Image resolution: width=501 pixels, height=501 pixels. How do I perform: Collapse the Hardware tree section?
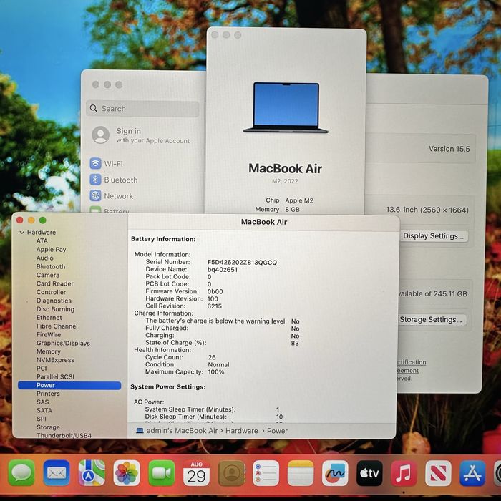point(22,233)
